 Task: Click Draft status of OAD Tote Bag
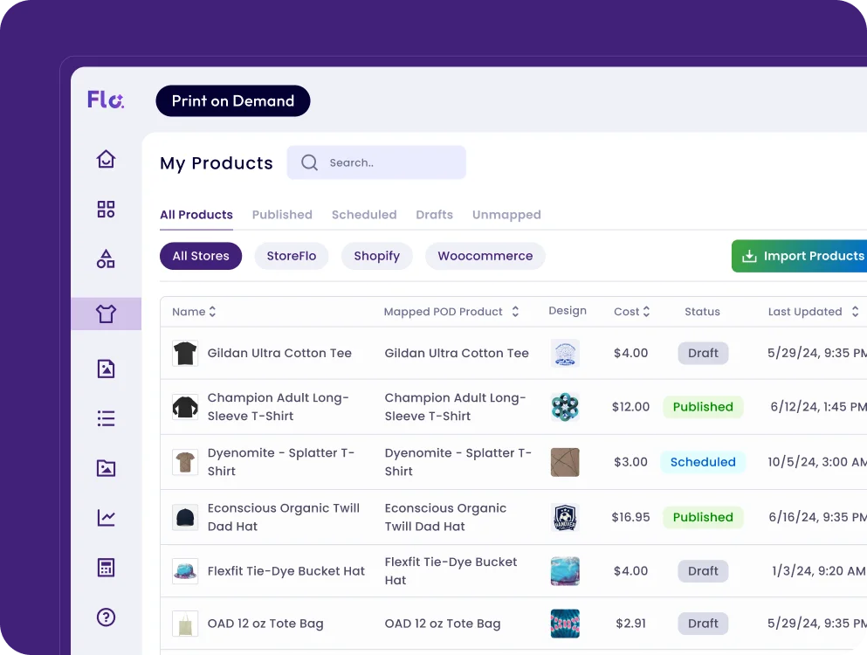tap(703, 624)
